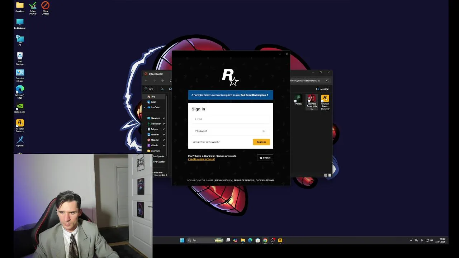Viewport: 459px width, 258px height.
Task: Select OneDrive in Explorer sidebar
Action: 155,107
